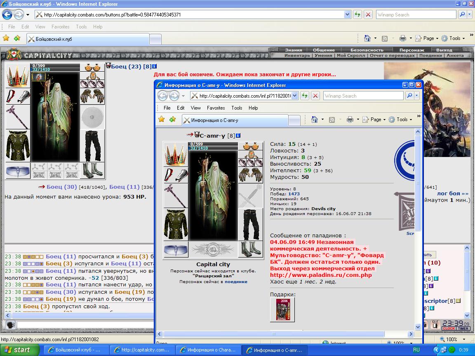Viewport: 475px width, 356px height.
Task: Open the address dropdown in the info window
Action: [295, 96]
